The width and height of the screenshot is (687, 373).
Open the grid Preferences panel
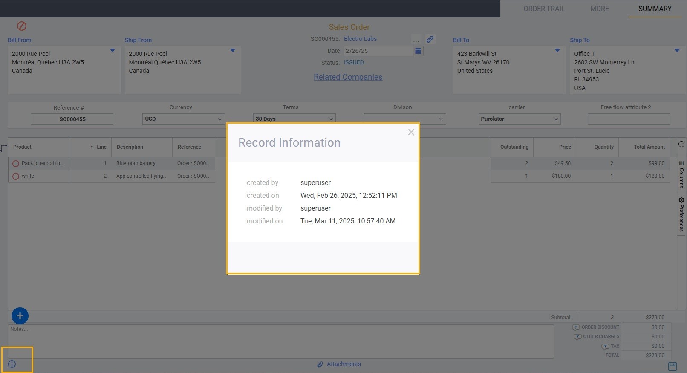(681, 214)
